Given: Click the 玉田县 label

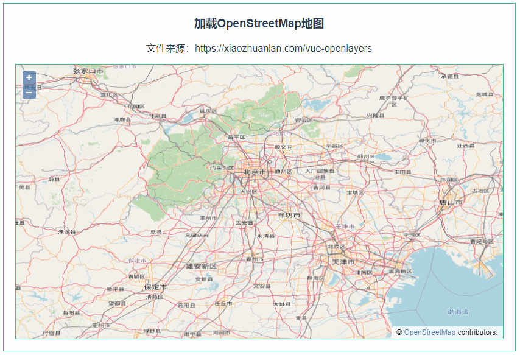Looking at the screenshot, I should [402, 172].
